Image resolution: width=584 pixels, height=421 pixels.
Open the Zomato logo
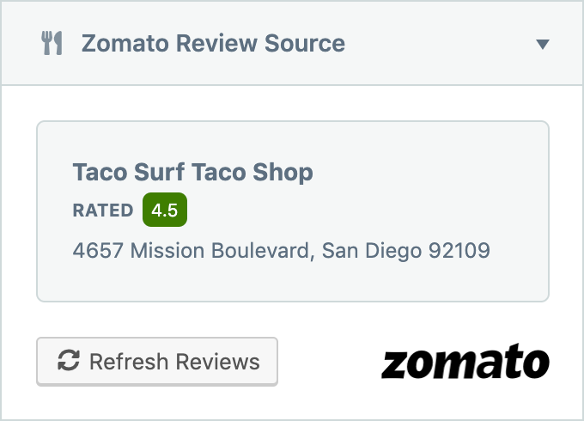point(465,361)
